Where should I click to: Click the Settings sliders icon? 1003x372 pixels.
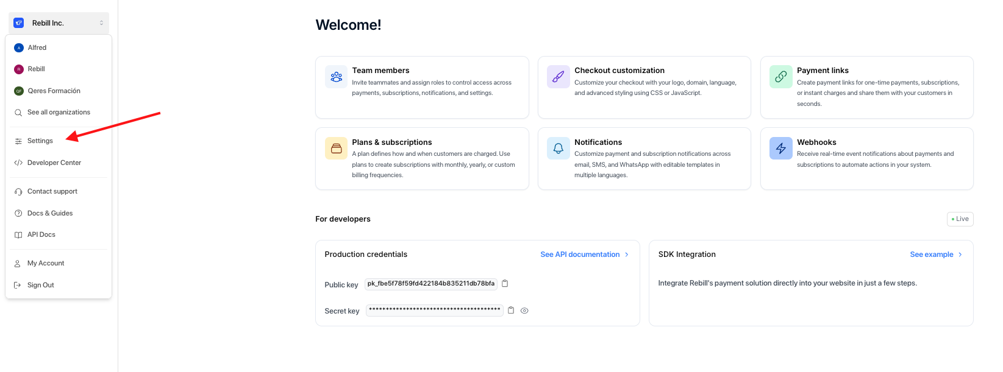pos(18,141)
